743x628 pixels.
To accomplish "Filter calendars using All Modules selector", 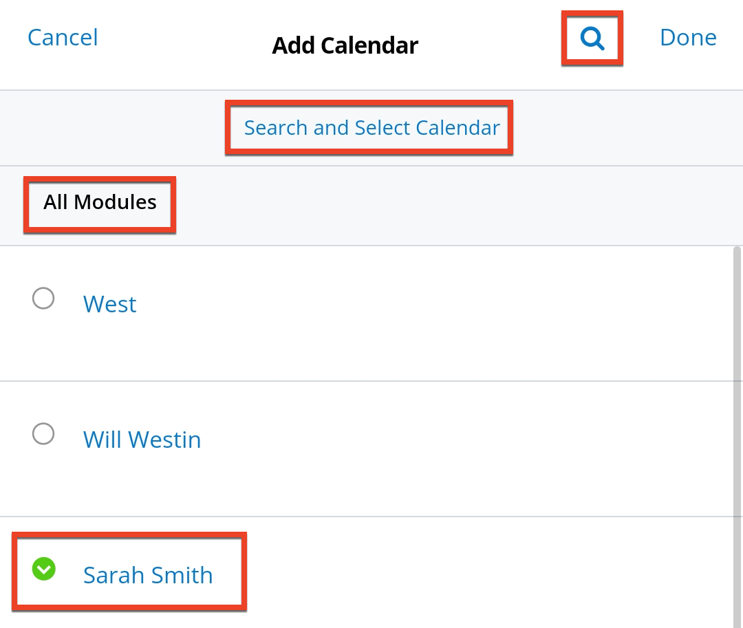I will 99,202.
